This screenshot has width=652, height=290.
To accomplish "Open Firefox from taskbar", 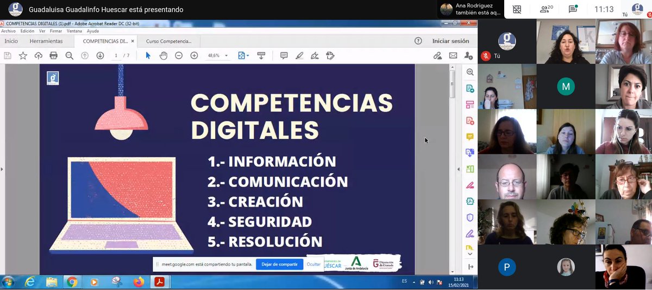I will pos(139,282).
